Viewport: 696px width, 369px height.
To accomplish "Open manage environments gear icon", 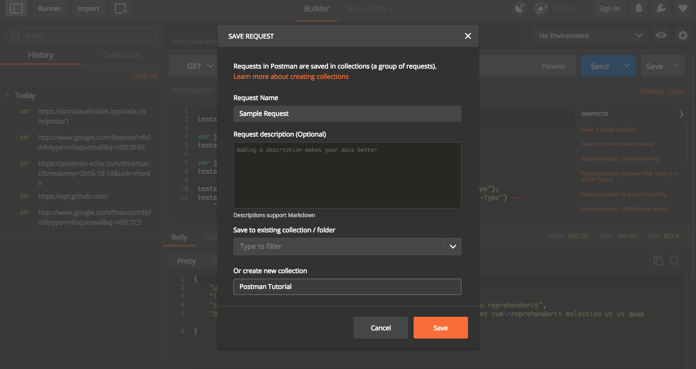I will tap(682, 35).
